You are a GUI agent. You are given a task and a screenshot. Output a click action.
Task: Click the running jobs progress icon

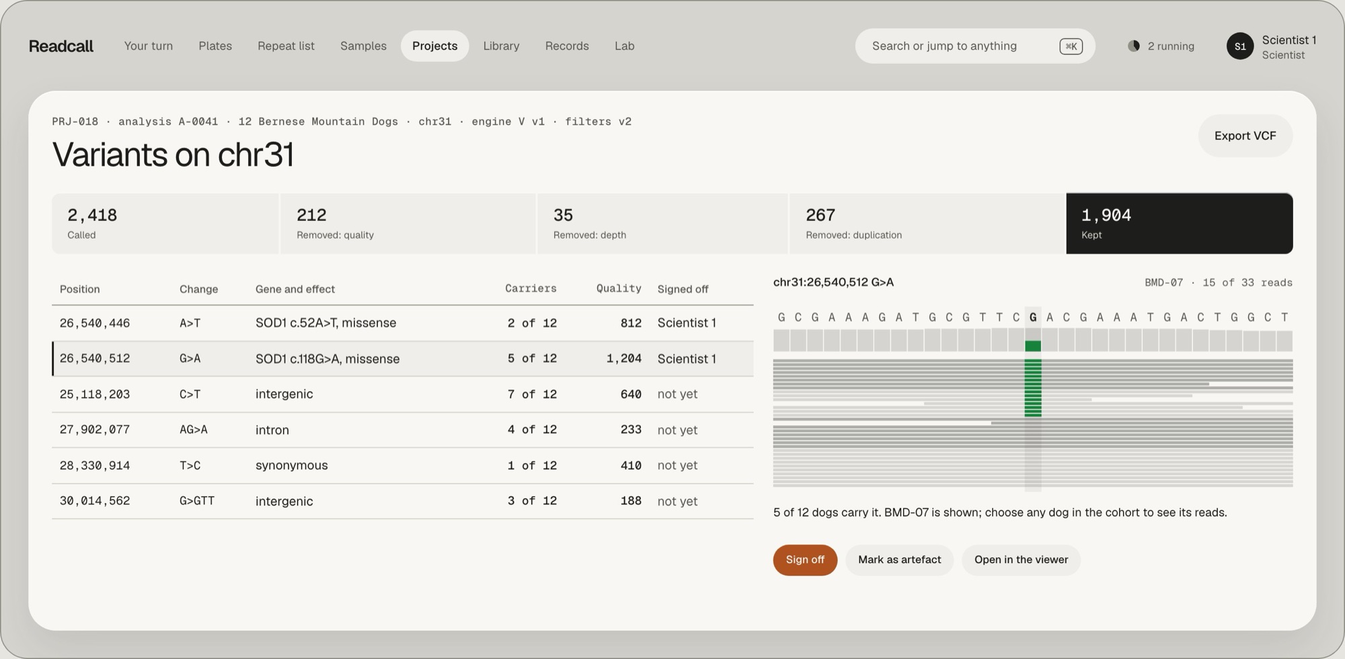[1134, 46]
